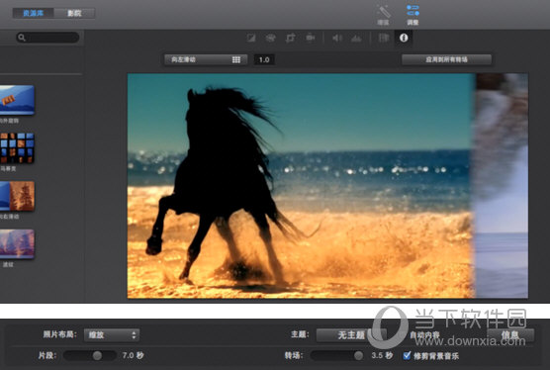
Task: Click the 调整 adjust icon
Action: coord(412,13)
